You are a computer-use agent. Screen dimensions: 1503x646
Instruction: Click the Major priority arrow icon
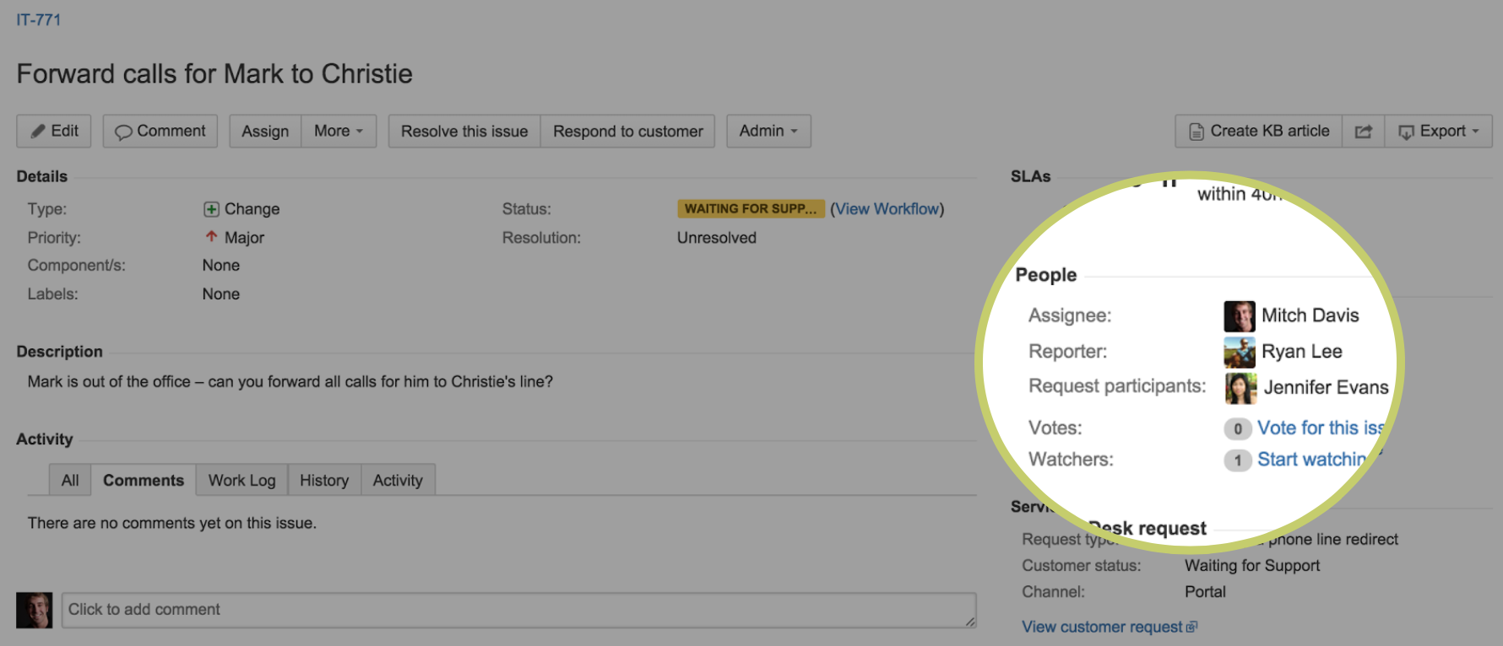click(x=211, y=237)
